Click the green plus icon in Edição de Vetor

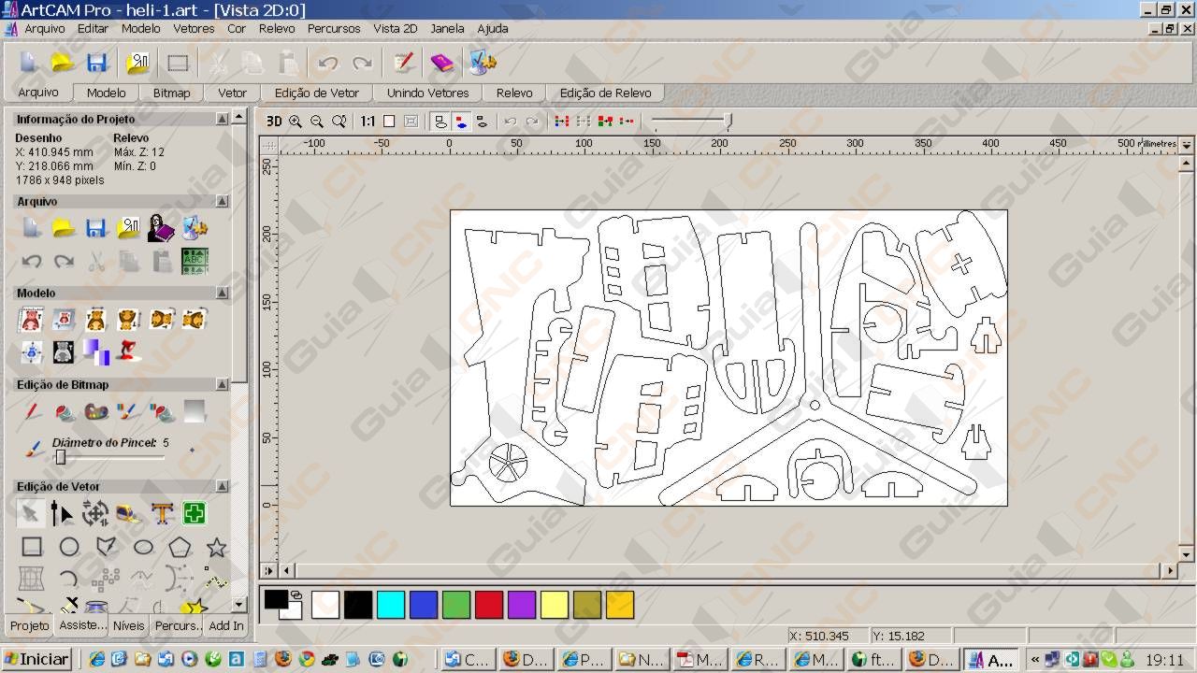pyautogui.click(x=195, y=513)
